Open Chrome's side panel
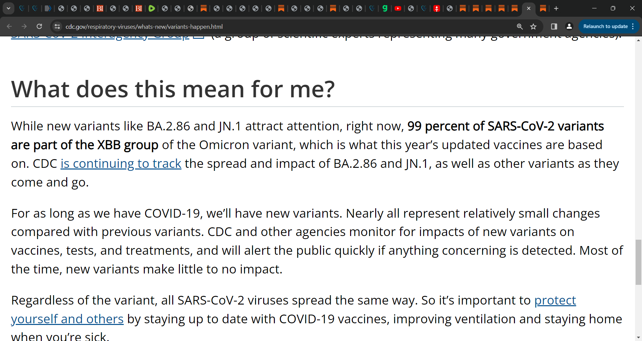Image resolution: width=642 pixels, height=341 pixels. [554, 26]
